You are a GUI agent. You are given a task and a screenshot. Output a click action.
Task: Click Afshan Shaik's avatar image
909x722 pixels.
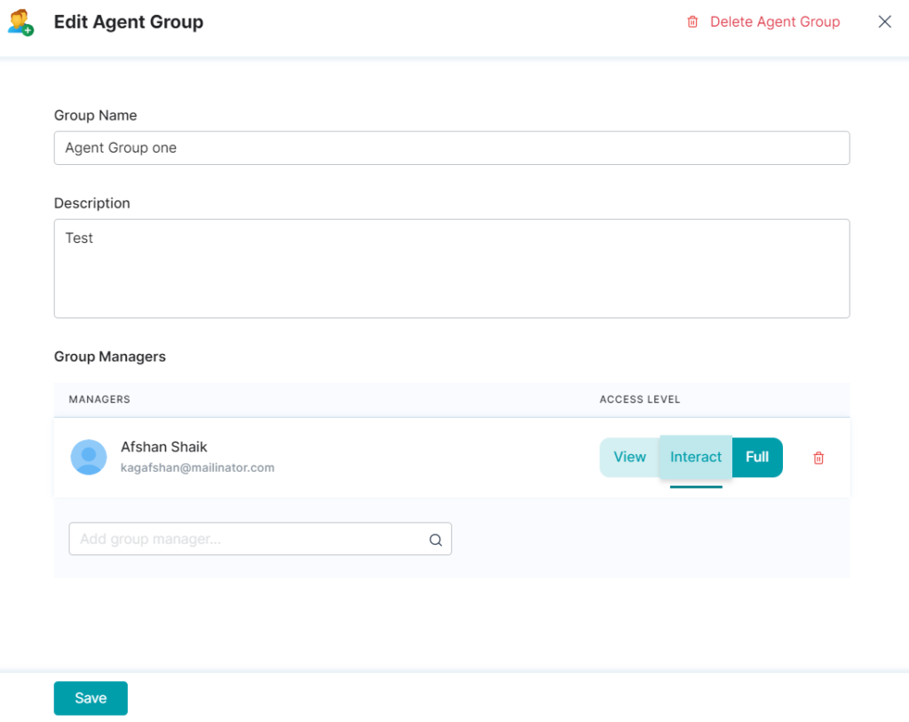(88, 457)
